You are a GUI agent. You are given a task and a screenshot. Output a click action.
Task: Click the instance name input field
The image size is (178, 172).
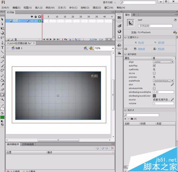pyautogui.click(x=155, y=26)
